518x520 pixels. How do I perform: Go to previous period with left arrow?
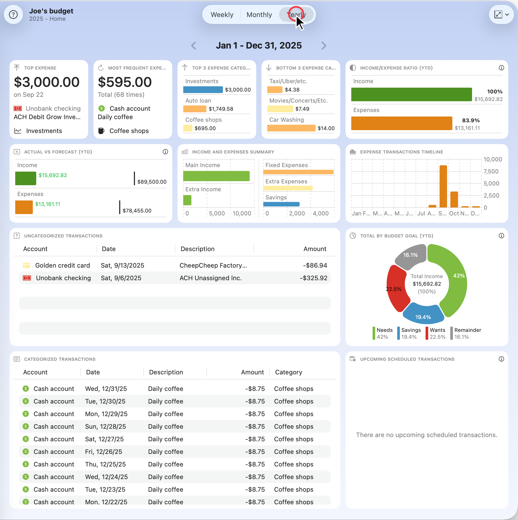[x=194, y=45]
